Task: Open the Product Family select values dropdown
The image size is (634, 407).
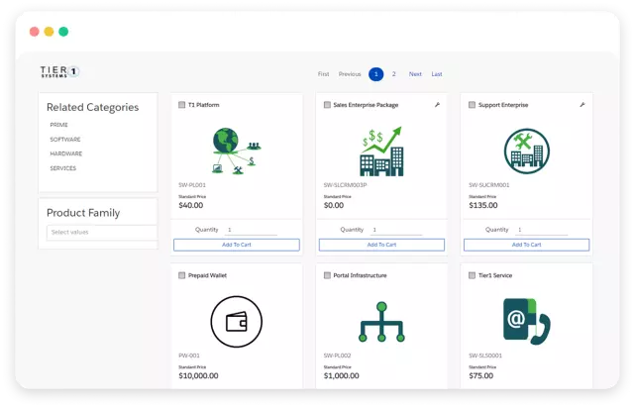Action: pos(102,233)
